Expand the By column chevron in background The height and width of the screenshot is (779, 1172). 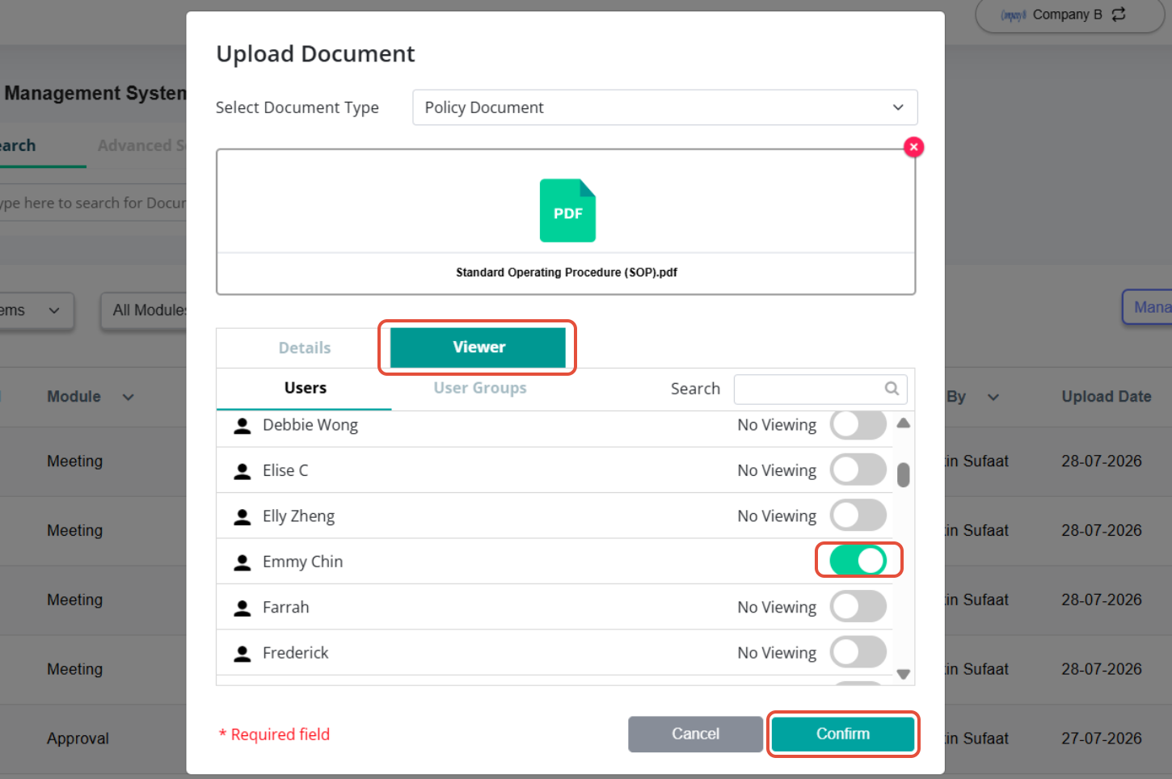click(x=993, y=397)
